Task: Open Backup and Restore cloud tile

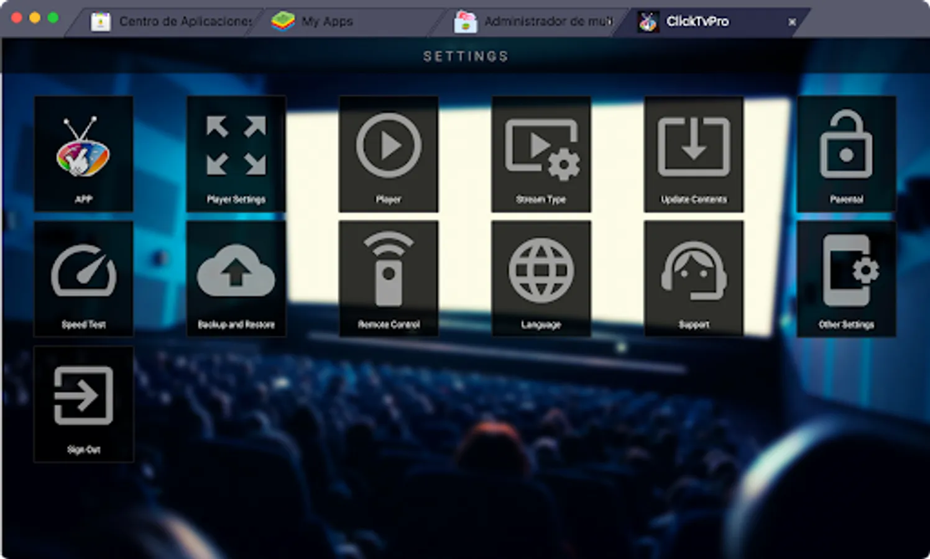Action: (x=236, y=279)
